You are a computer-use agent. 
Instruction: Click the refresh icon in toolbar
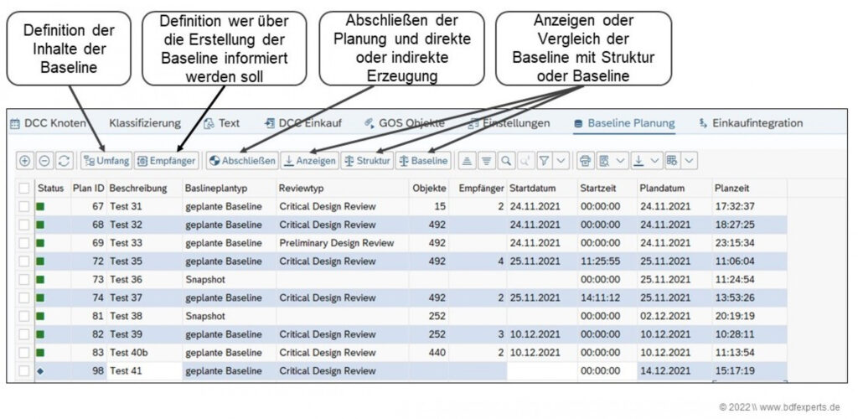click(x=64, y=161)
